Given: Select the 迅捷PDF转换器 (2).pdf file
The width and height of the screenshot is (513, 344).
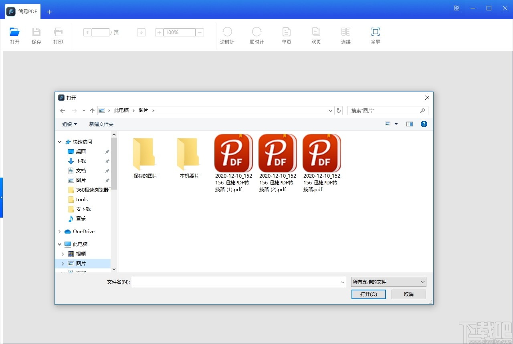Looking at the screenshot, I should pyautogui.click(x=278, y=163).
